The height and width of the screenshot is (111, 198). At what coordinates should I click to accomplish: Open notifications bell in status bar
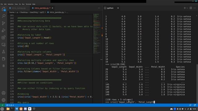[x=195, y=105]
